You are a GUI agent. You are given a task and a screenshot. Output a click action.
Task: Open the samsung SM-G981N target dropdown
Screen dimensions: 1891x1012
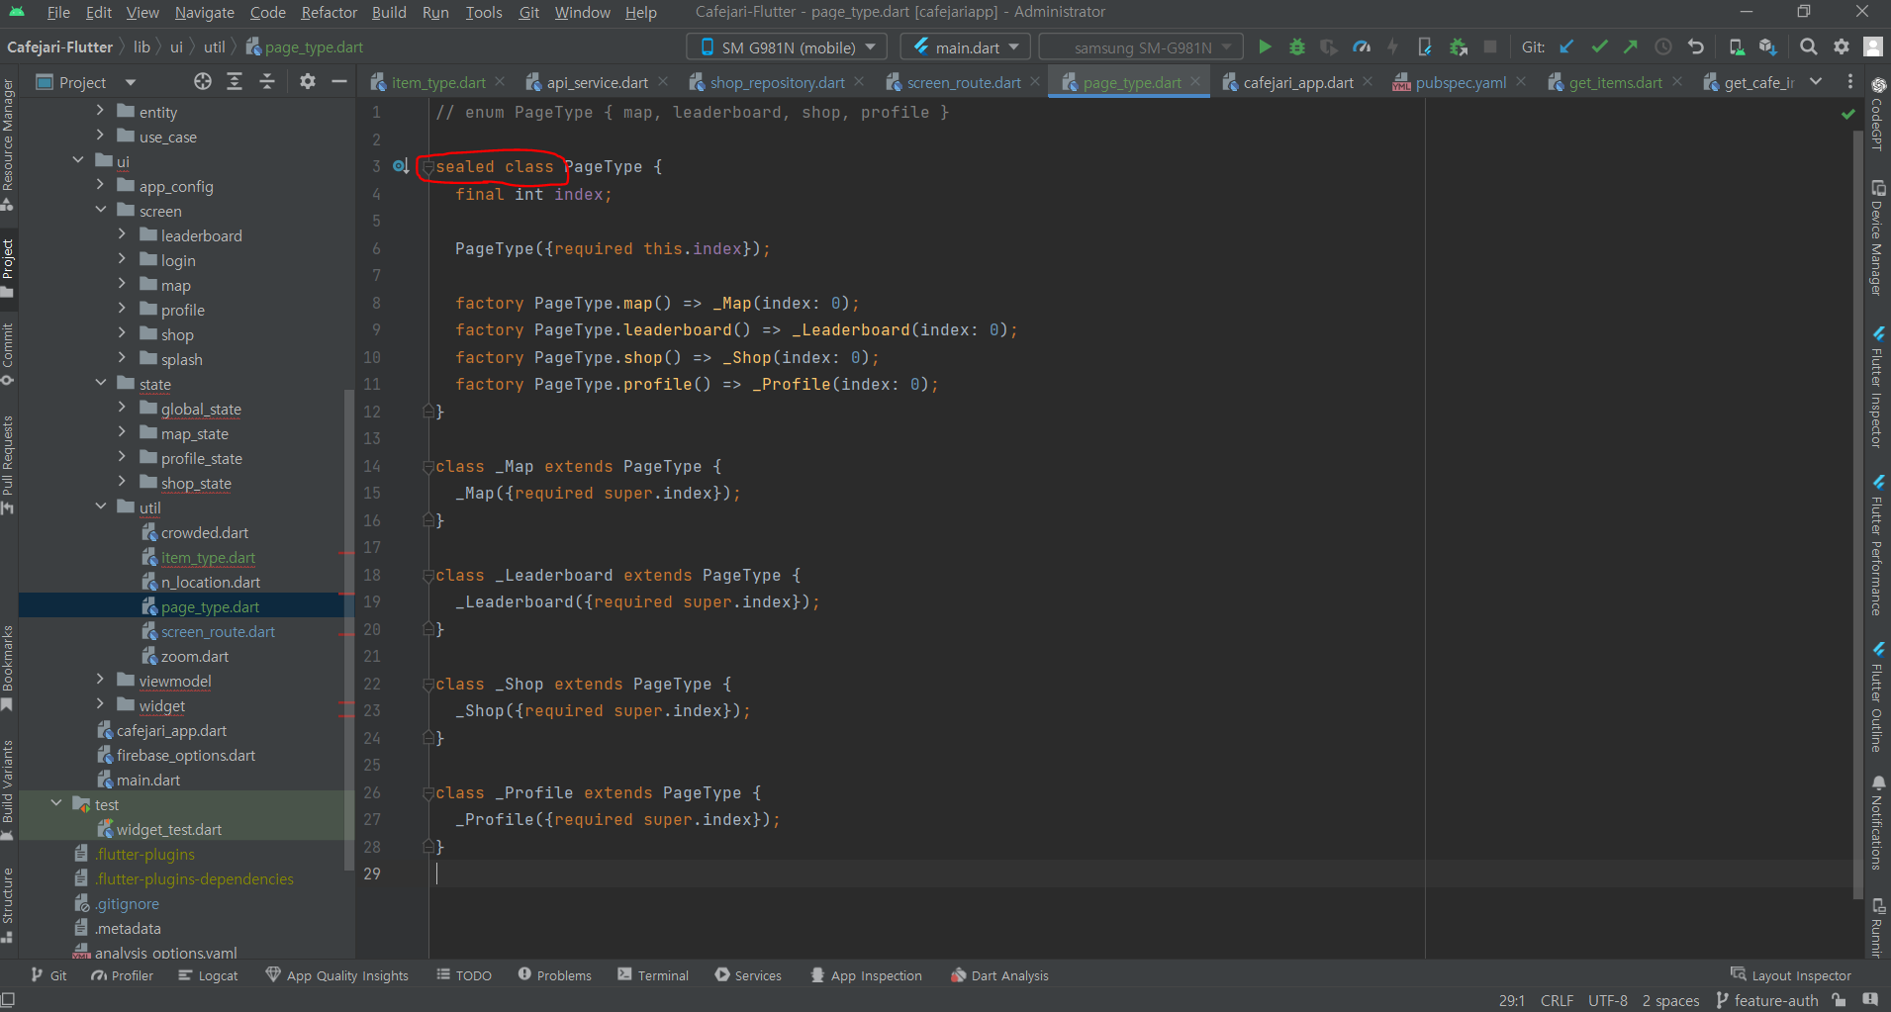1141,46
